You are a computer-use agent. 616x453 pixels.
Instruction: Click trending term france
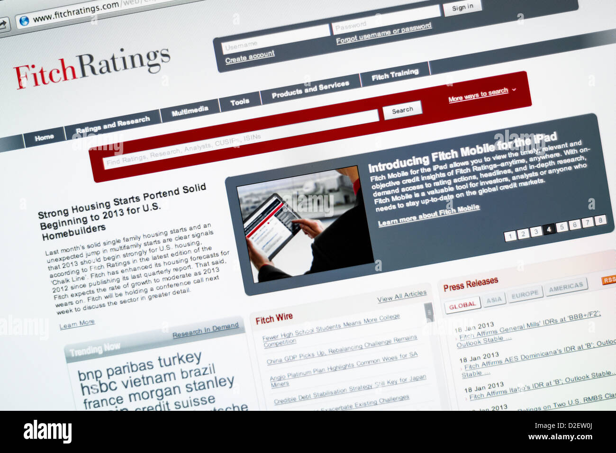[x=104, y=402]
